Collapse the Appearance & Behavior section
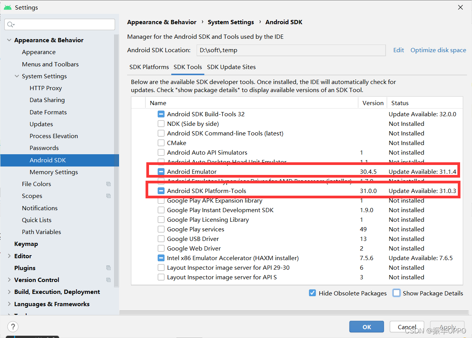472x338 pixels. tap(9, 40)
